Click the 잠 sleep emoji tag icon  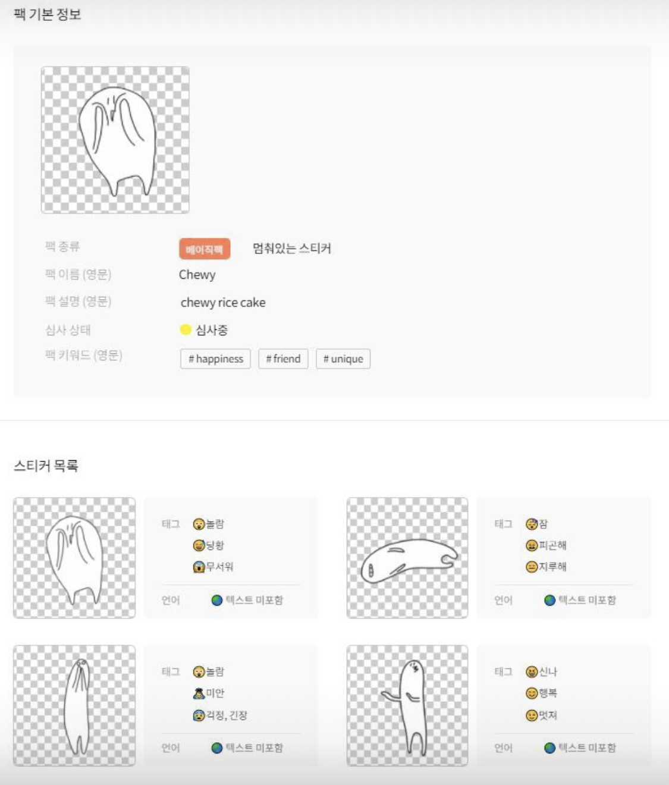click(x=532, y=524)
